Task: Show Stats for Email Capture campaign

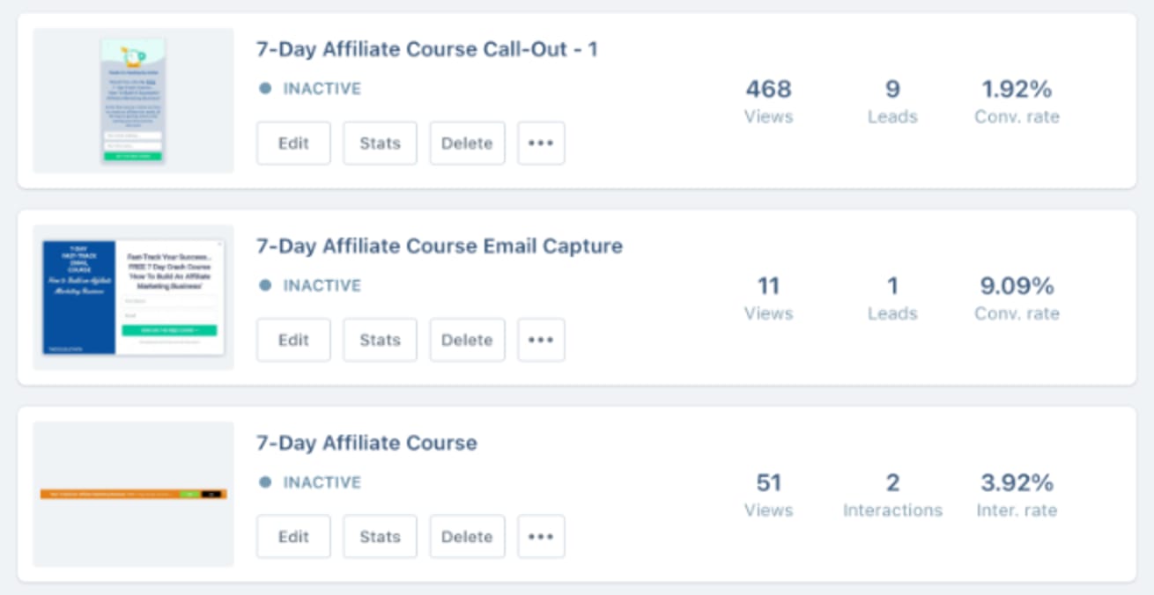Action: click(380, 340)
